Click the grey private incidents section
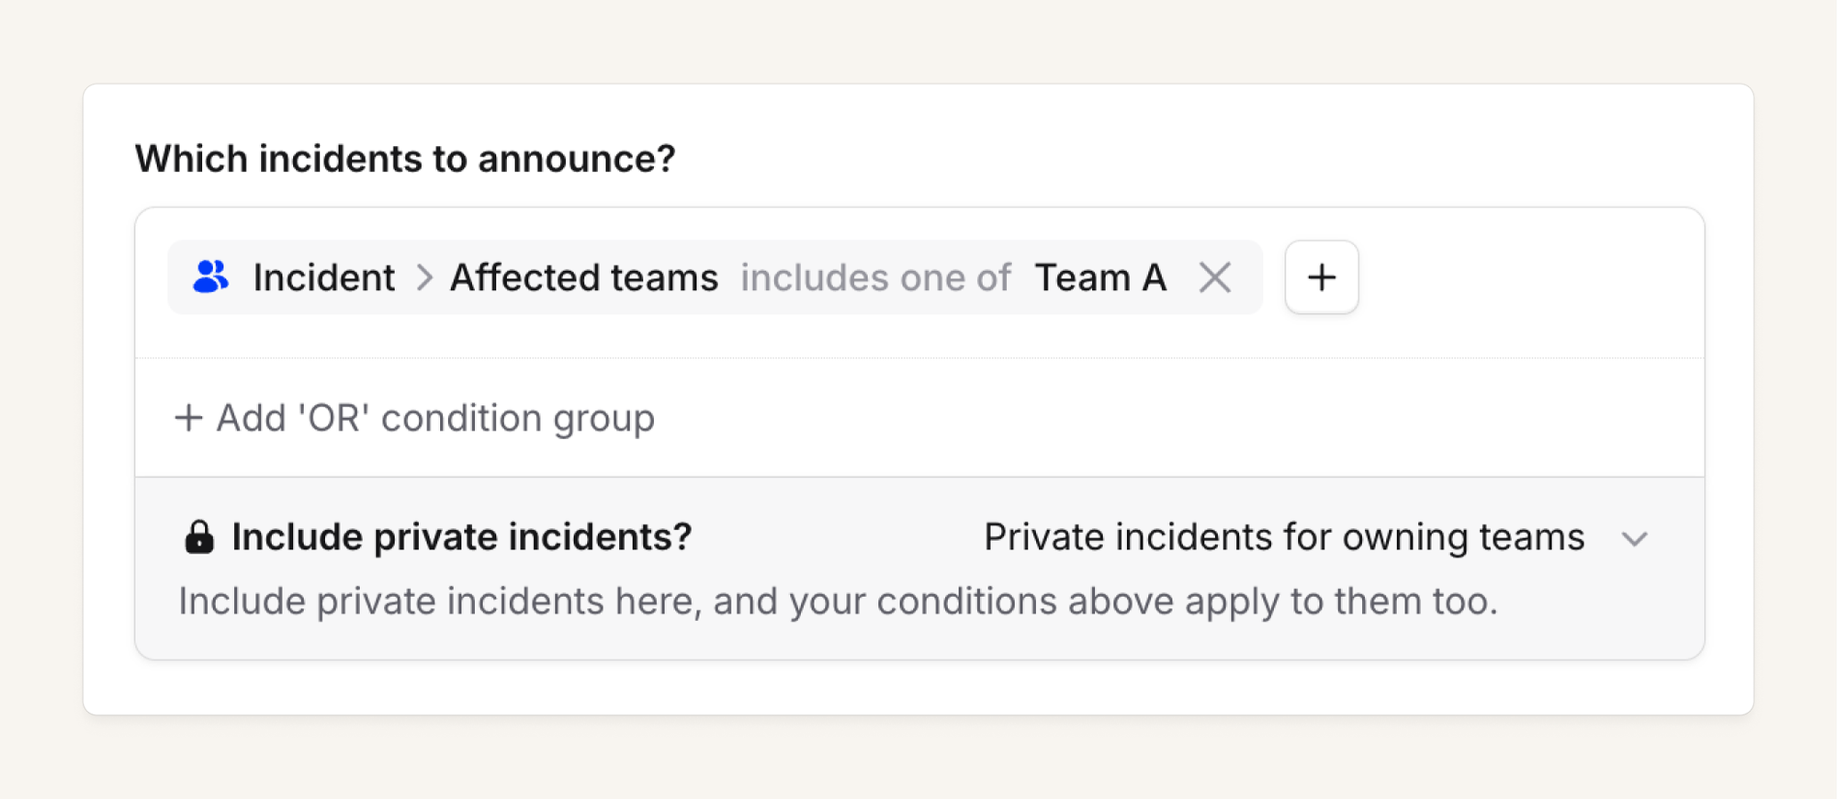Screen dimensions: 1837x799 pyautogui.click(x=919, y=568)
